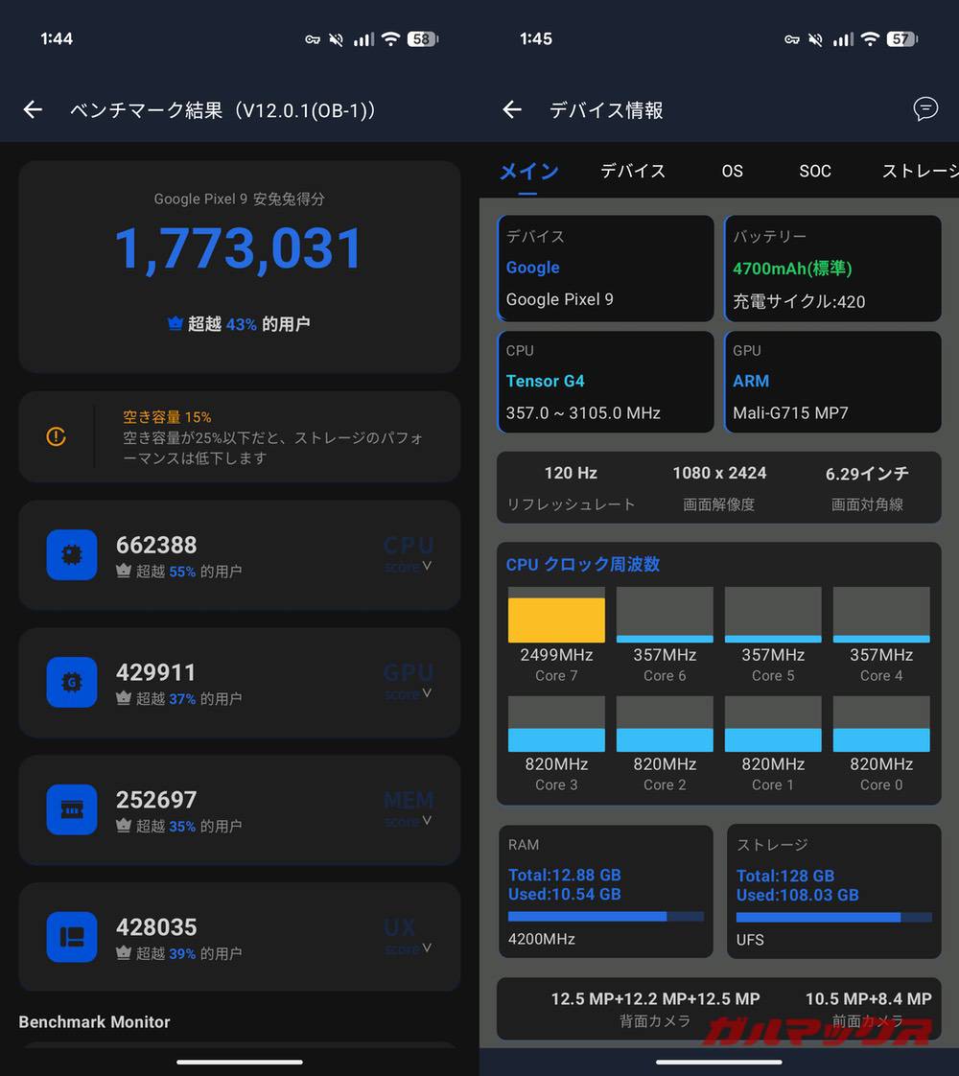Switch to the SOC tab
The height and width of the screenshot is (1076, 959).
(x=815, y=171)
